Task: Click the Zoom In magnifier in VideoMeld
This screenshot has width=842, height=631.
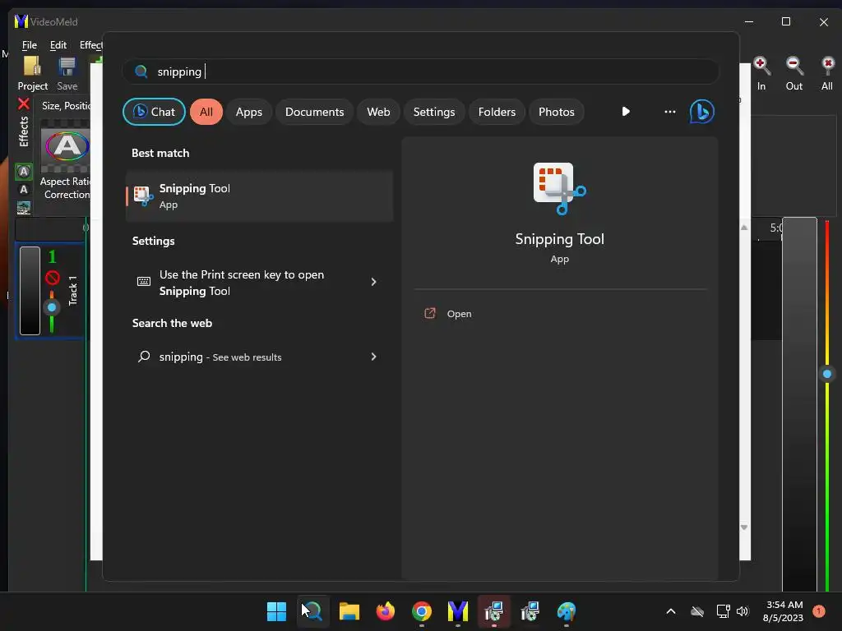Action: click(761, 66)
